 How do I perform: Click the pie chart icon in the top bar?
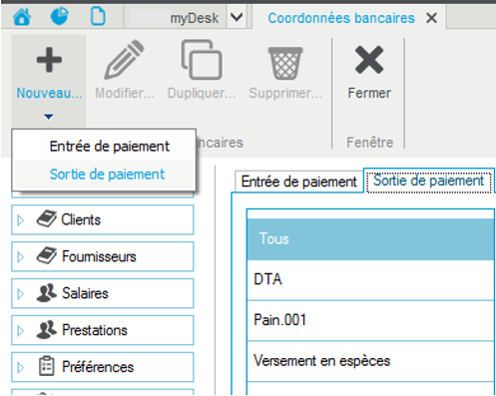(x=60, y=16)
